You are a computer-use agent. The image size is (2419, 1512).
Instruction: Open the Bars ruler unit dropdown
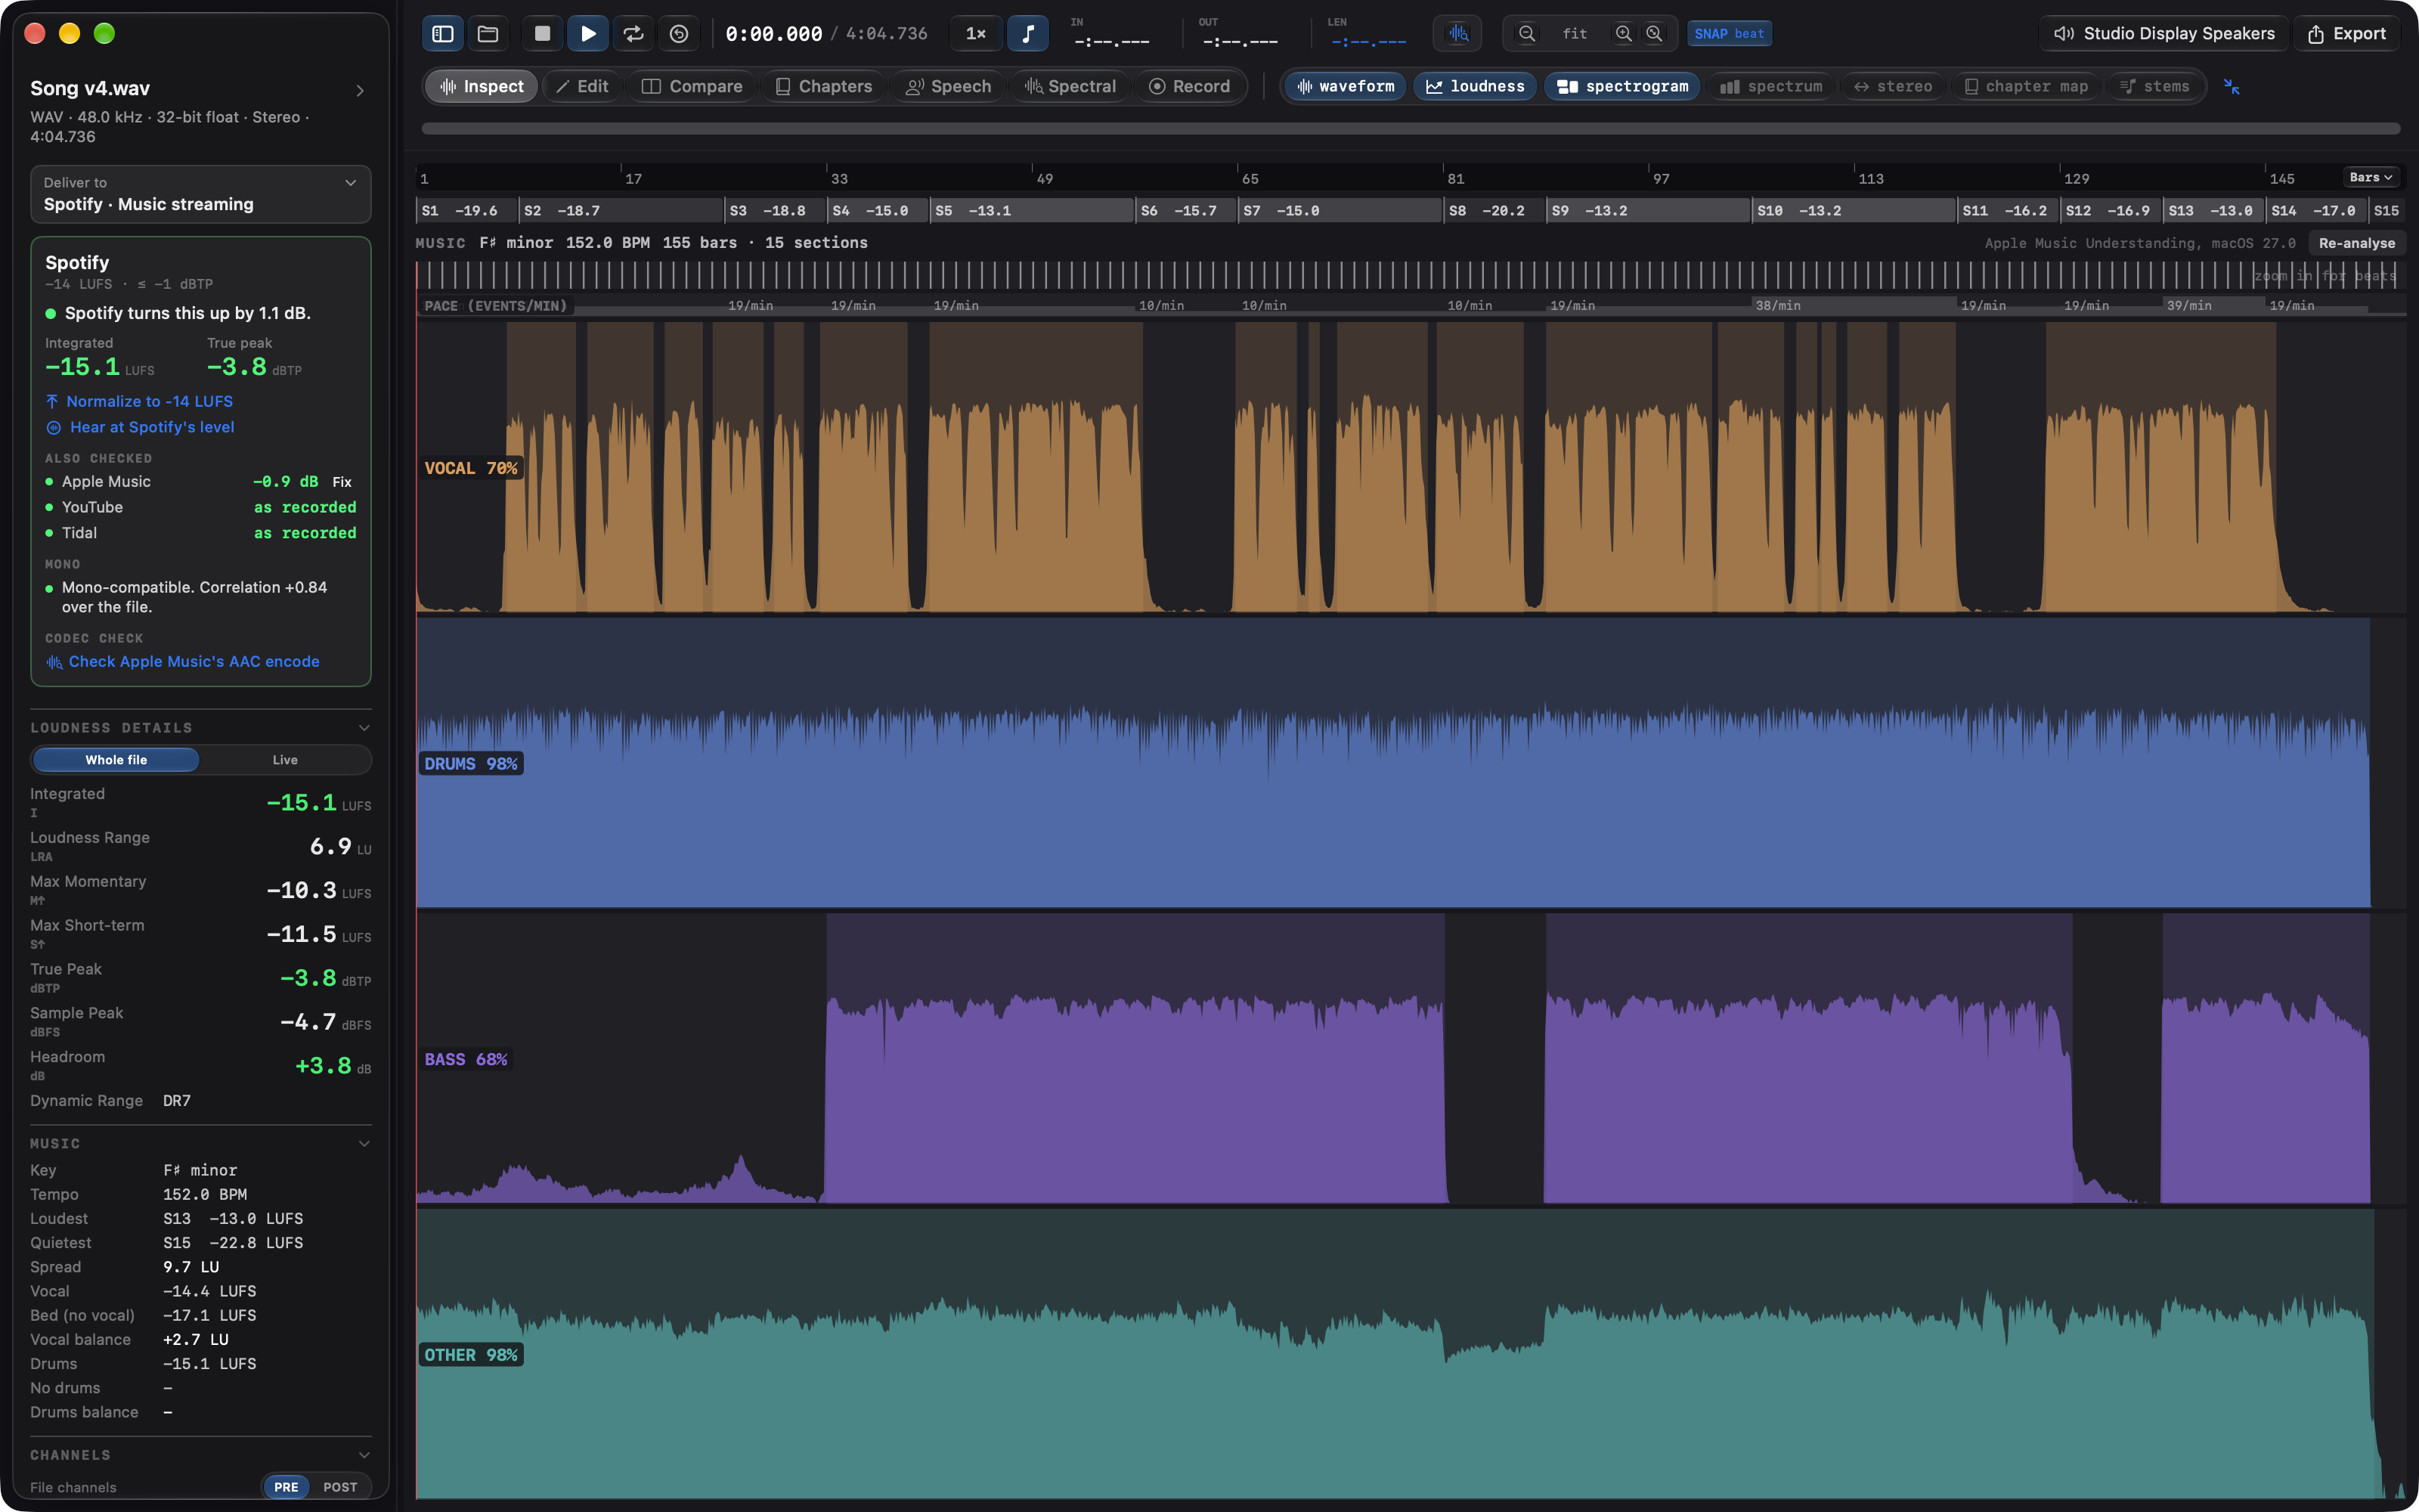click(x=2371, y=177)
